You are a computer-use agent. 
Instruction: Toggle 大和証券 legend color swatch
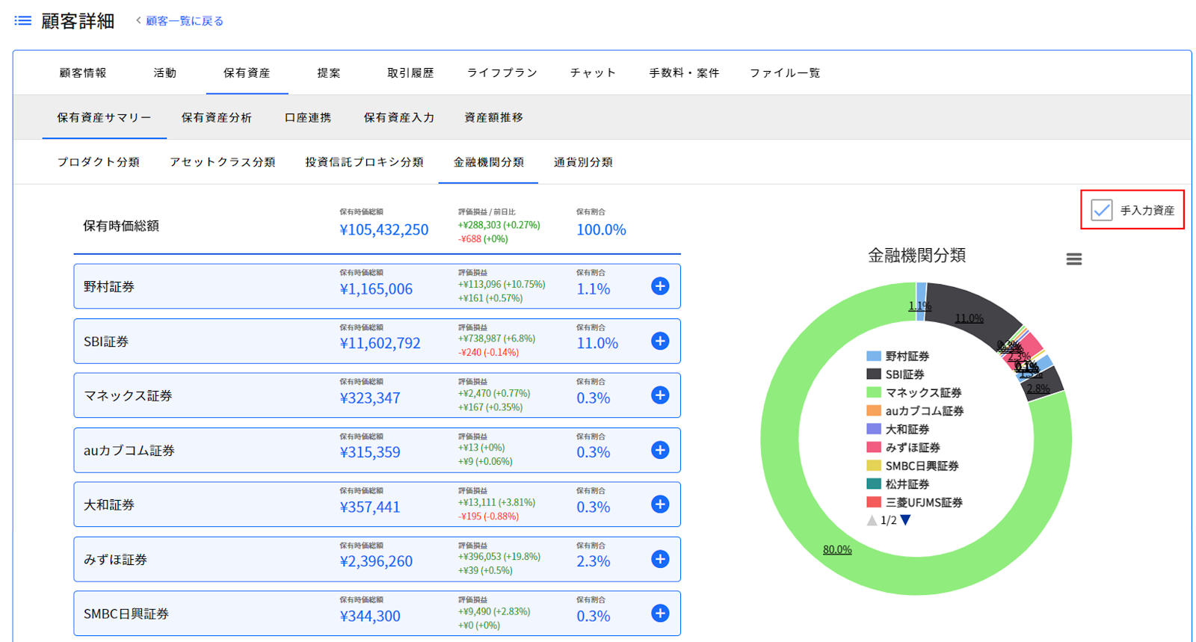(x=874, y=429)
